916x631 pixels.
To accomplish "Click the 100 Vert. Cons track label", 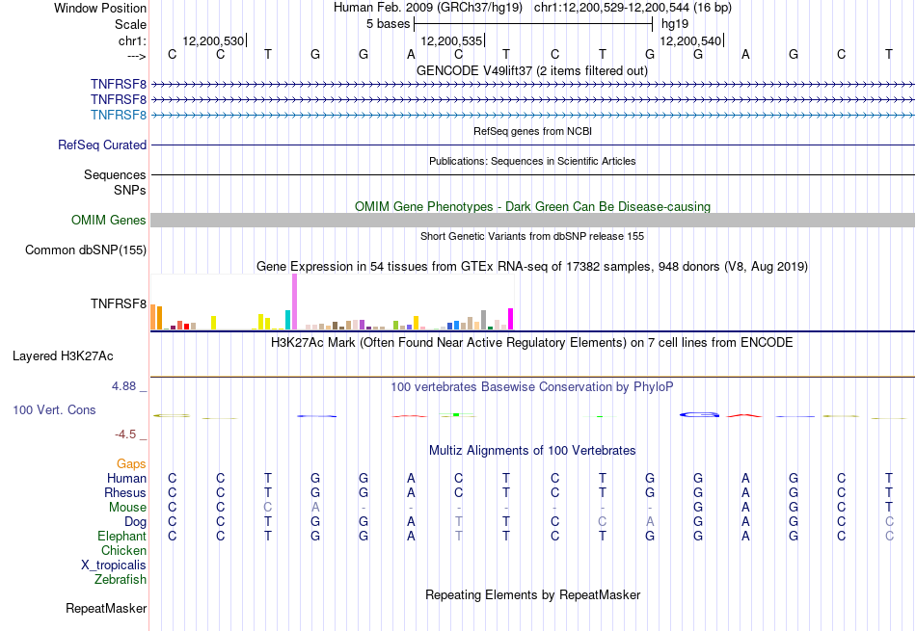I will (54, 409).
